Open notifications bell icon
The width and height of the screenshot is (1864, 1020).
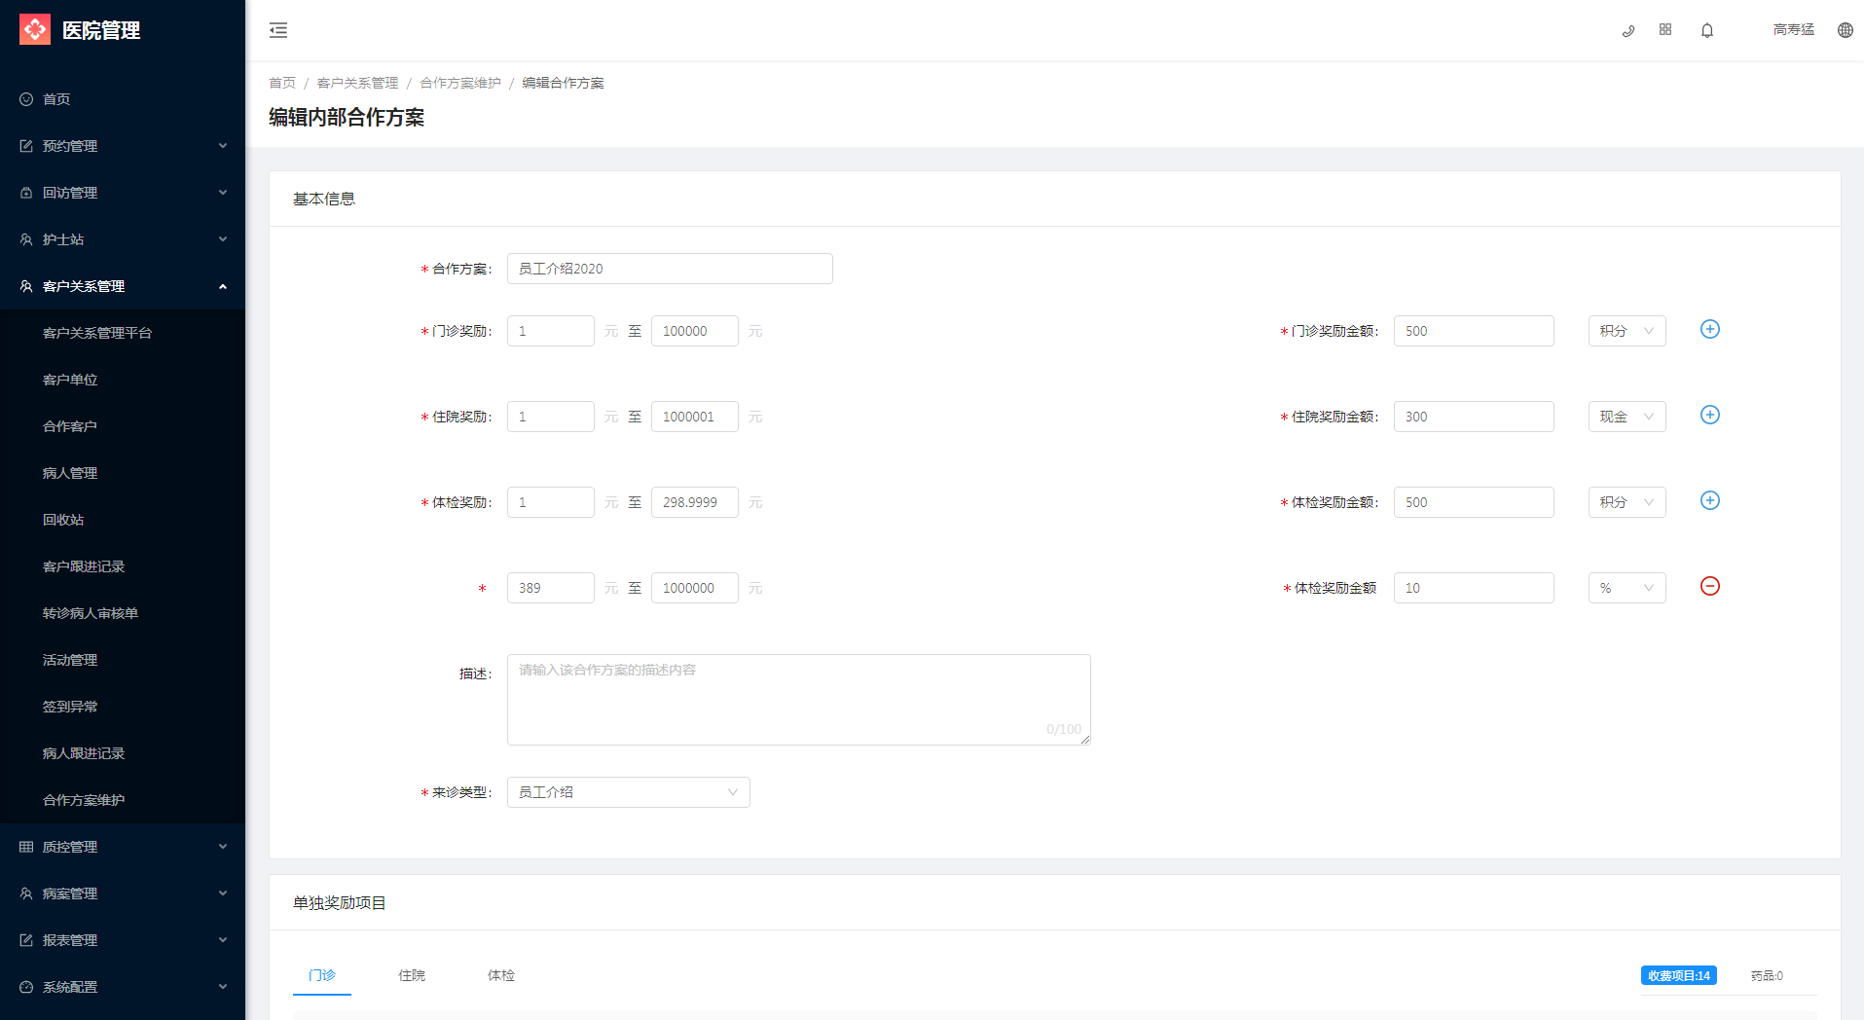click(1707, 30)
